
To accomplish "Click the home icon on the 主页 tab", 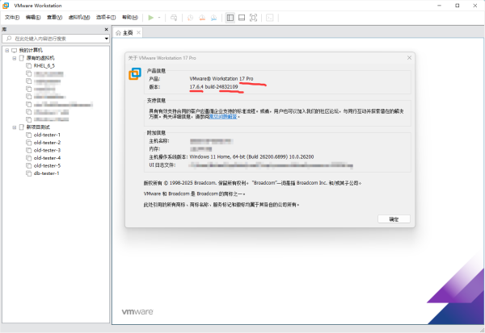I will (x=118, y=33).
